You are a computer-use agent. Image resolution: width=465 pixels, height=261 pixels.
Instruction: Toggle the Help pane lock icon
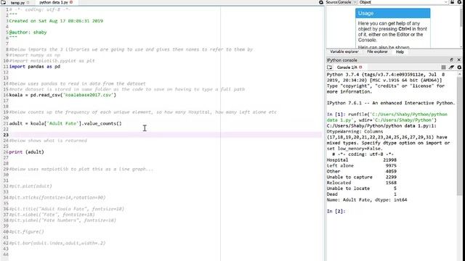[x=452, y=2]
